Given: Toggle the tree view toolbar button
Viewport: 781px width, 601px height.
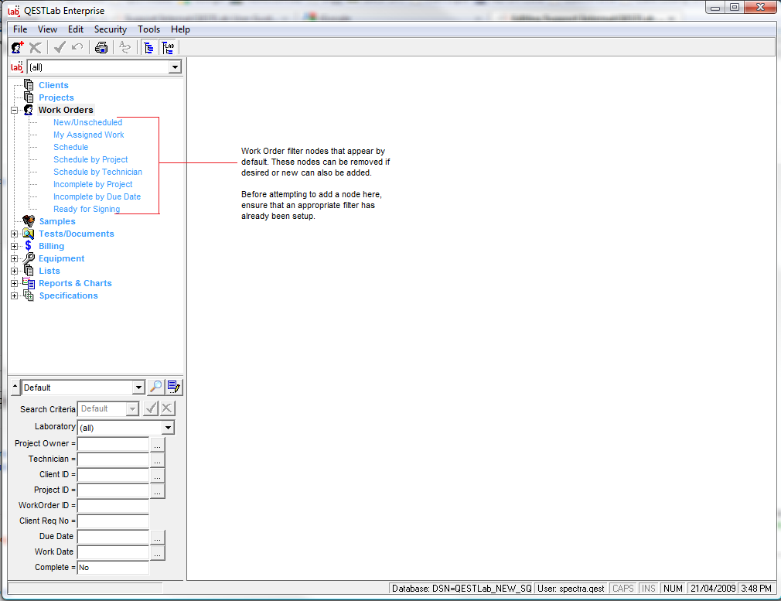Looking at the screenshot, I should [149, 48].
